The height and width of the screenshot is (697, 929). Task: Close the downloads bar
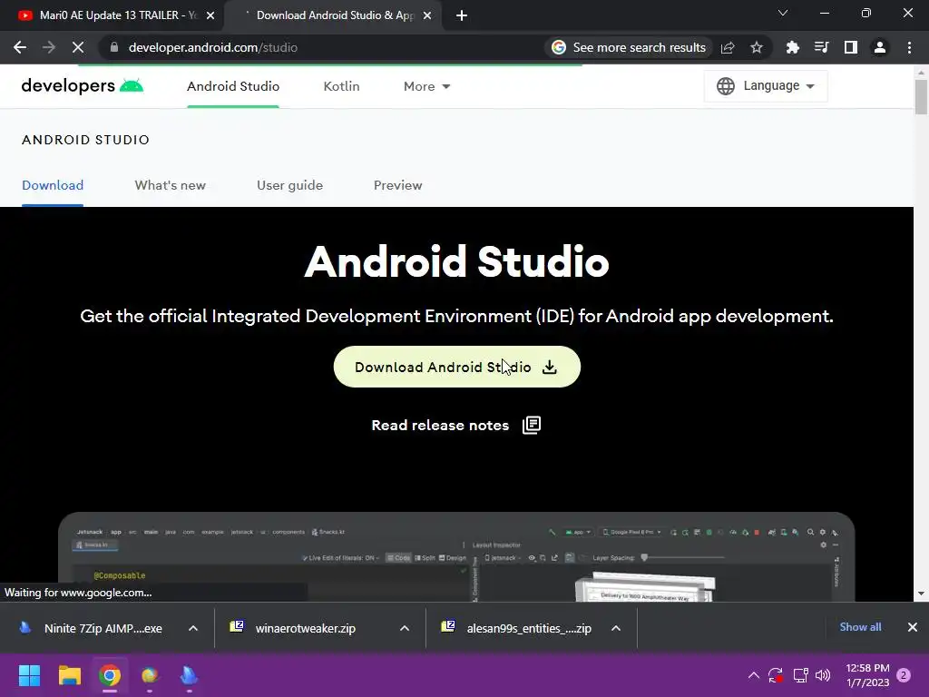tap(913, 627)
